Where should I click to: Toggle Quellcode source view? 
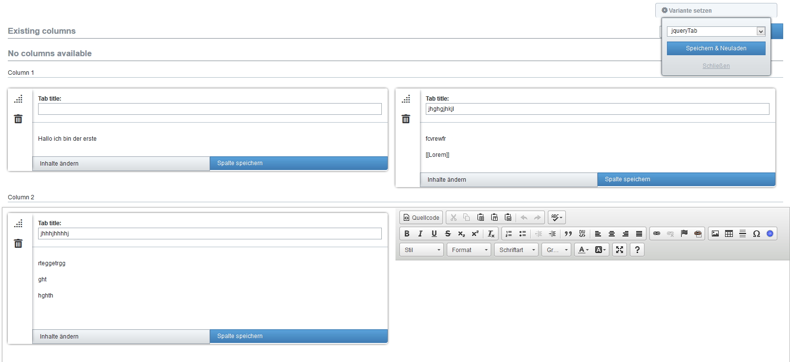pyautogui.click(x=421, y=217)
